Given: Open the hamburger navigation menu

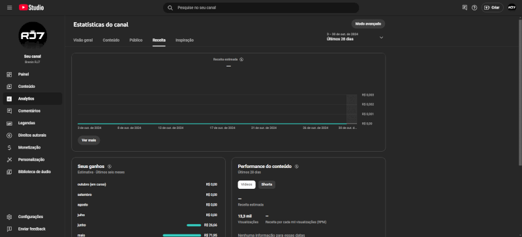Looking at the screenshot, I should coord(9,7).
